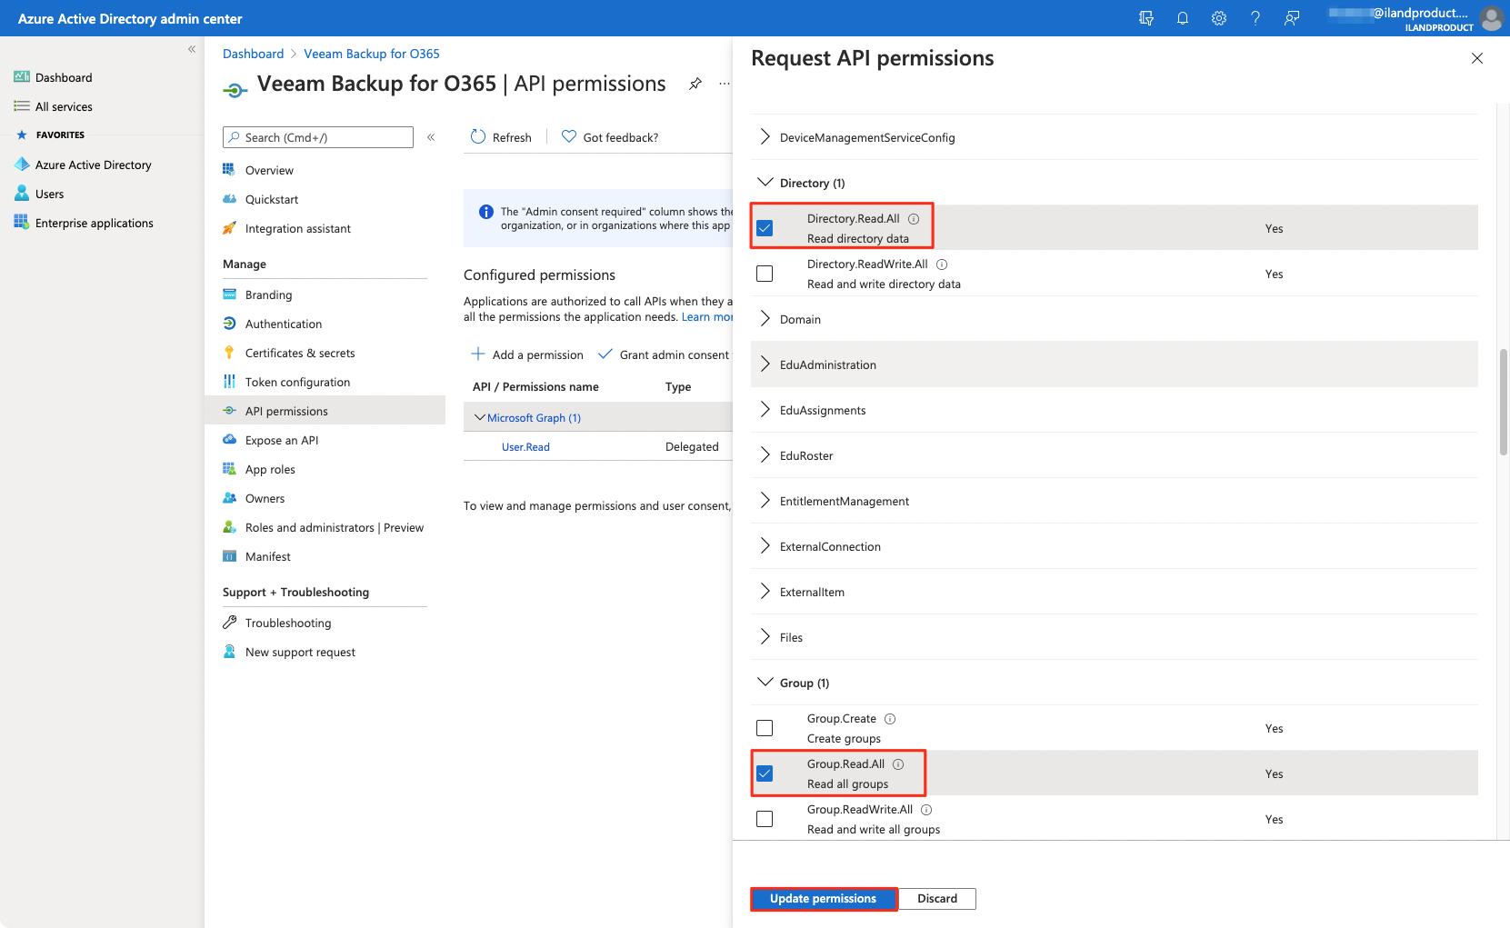Uncheck the Directory.Read.All permission

pyautogui.click(x=765, y=228)
